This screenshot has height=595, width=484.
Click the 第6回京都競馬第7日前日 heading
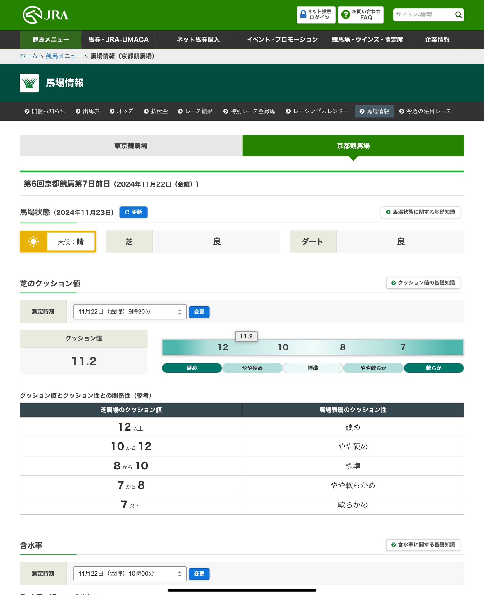click(111, 184)
